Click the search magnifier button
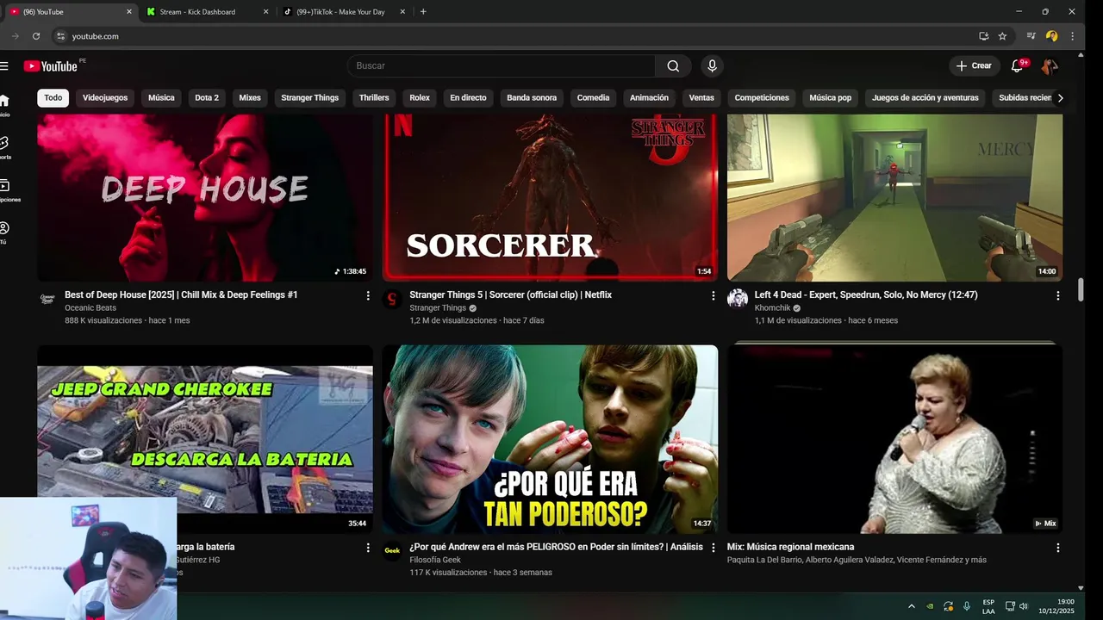This screenshot has height=620, width=1103. [x=673, y=66]
